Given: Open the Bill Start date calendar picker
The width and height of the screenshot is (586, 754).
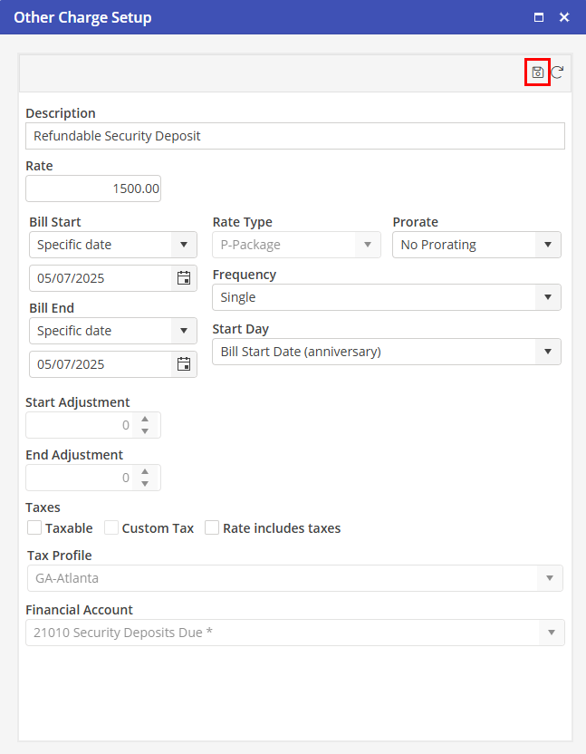Looking at the screenshot, I should pos(184,278).
